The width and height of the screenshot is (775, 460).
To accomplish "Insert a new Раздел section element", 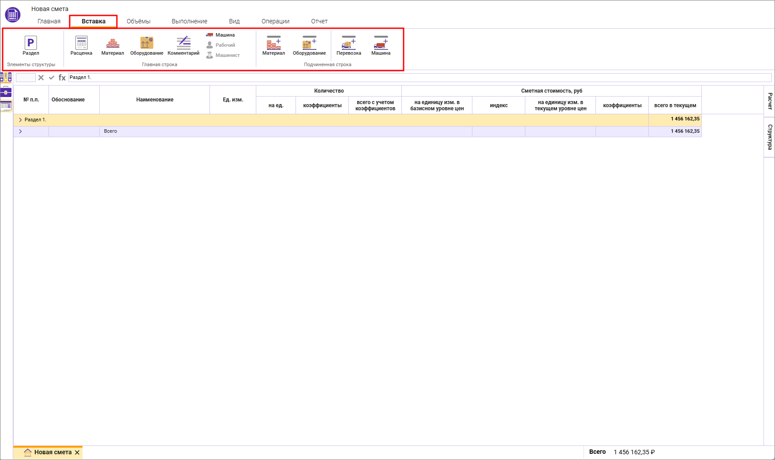I will [x=30, y=45].
